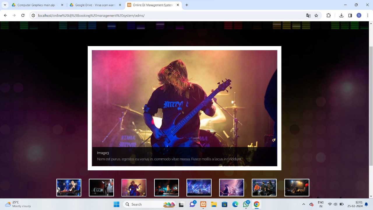The height and width of the screenshot is (210, 373).
Task: Close the Online DJ Management System tab
Action: point(178,5)
